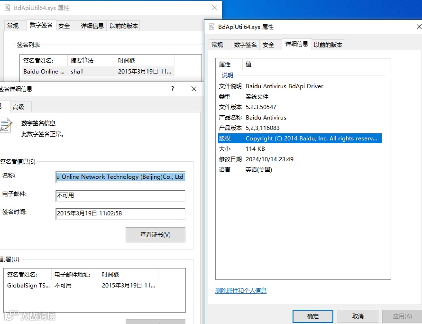Click the signer 名称 field with Online Network Technology

coord(120,177)
